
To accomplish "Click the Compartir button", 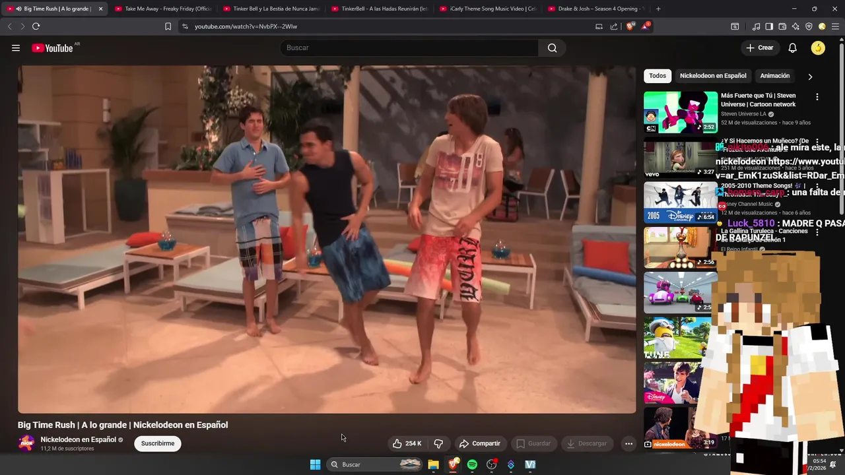I will (x=480, y=443).
